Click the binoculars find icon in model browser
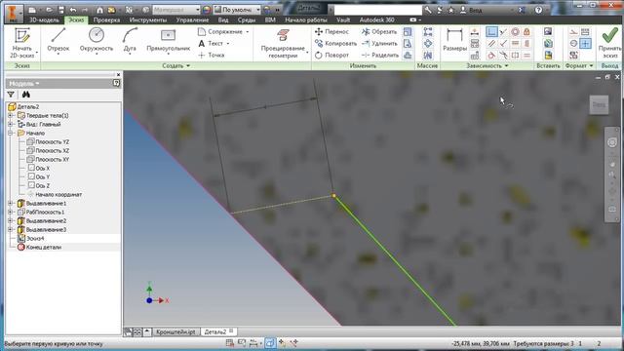 26,95
